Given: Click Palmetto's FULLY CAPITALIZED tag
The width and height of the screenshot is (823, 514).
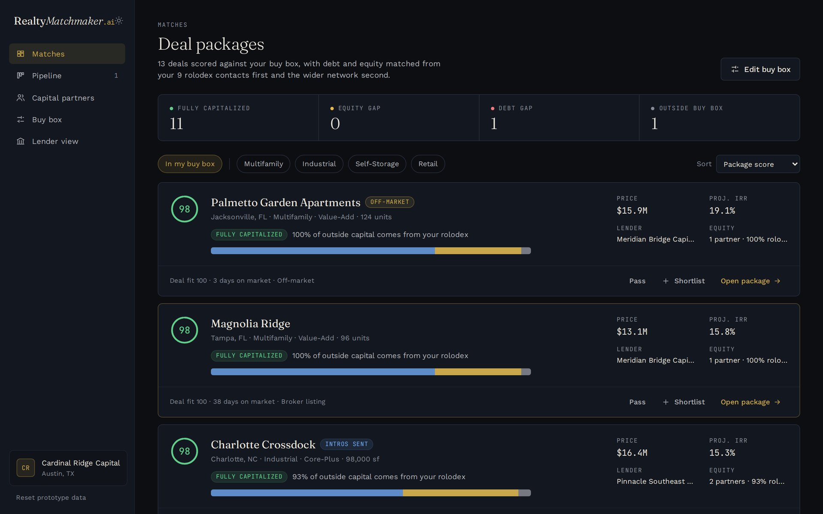Looking at the screenshot, I should 249,234.
